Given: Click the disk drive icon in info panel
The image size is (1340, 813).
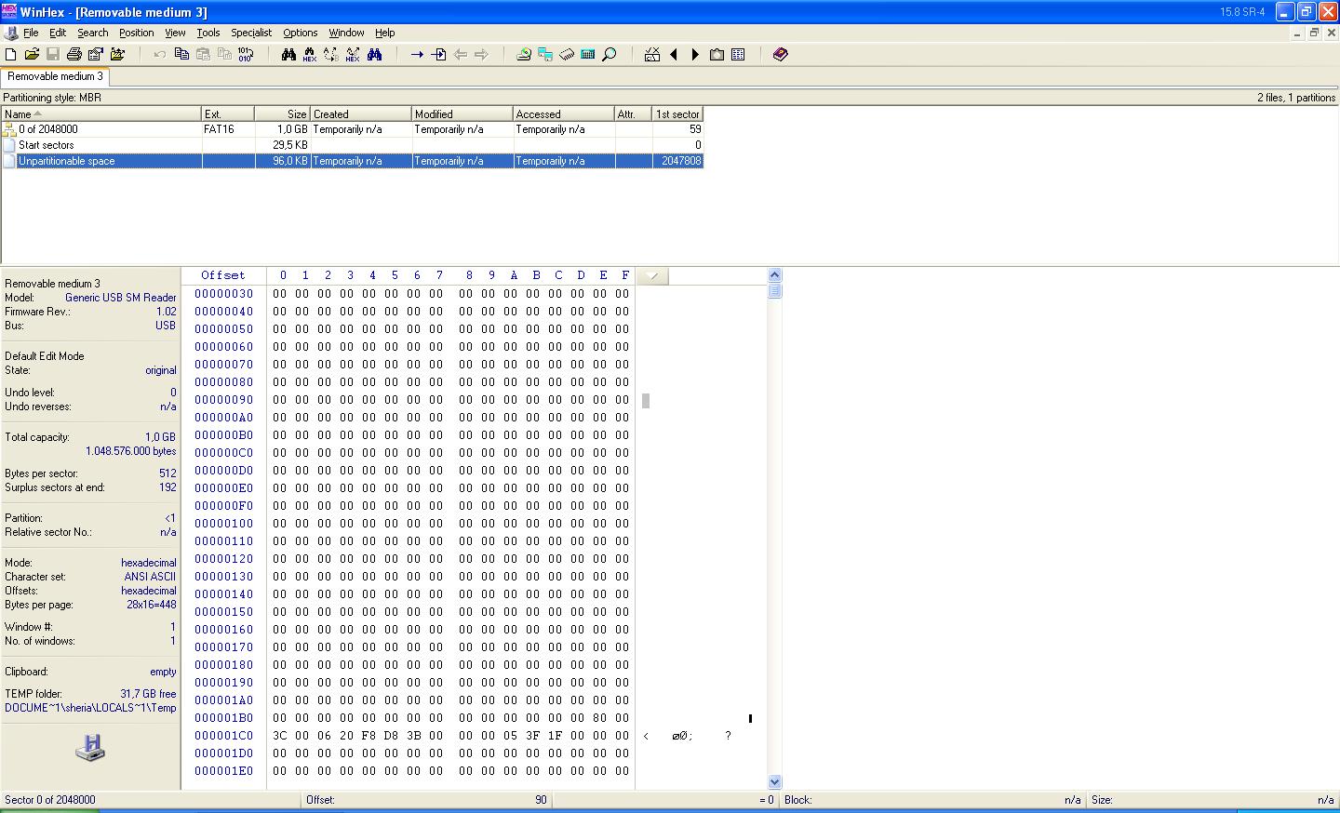Looking at the screenshot, I should (x=90, y=747).
